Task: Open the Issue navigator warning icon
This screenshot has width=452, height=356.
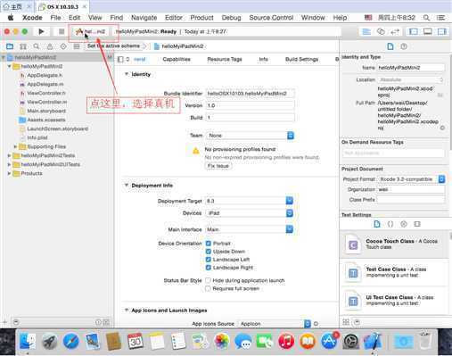Action: click(50, 46)
